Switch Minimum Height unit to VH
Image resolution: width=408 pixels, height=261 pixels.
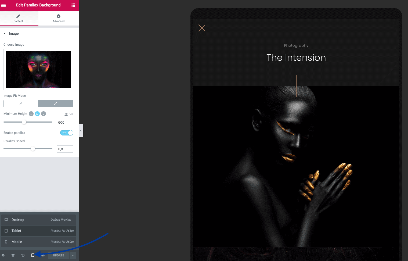click(x=71, y=114)
